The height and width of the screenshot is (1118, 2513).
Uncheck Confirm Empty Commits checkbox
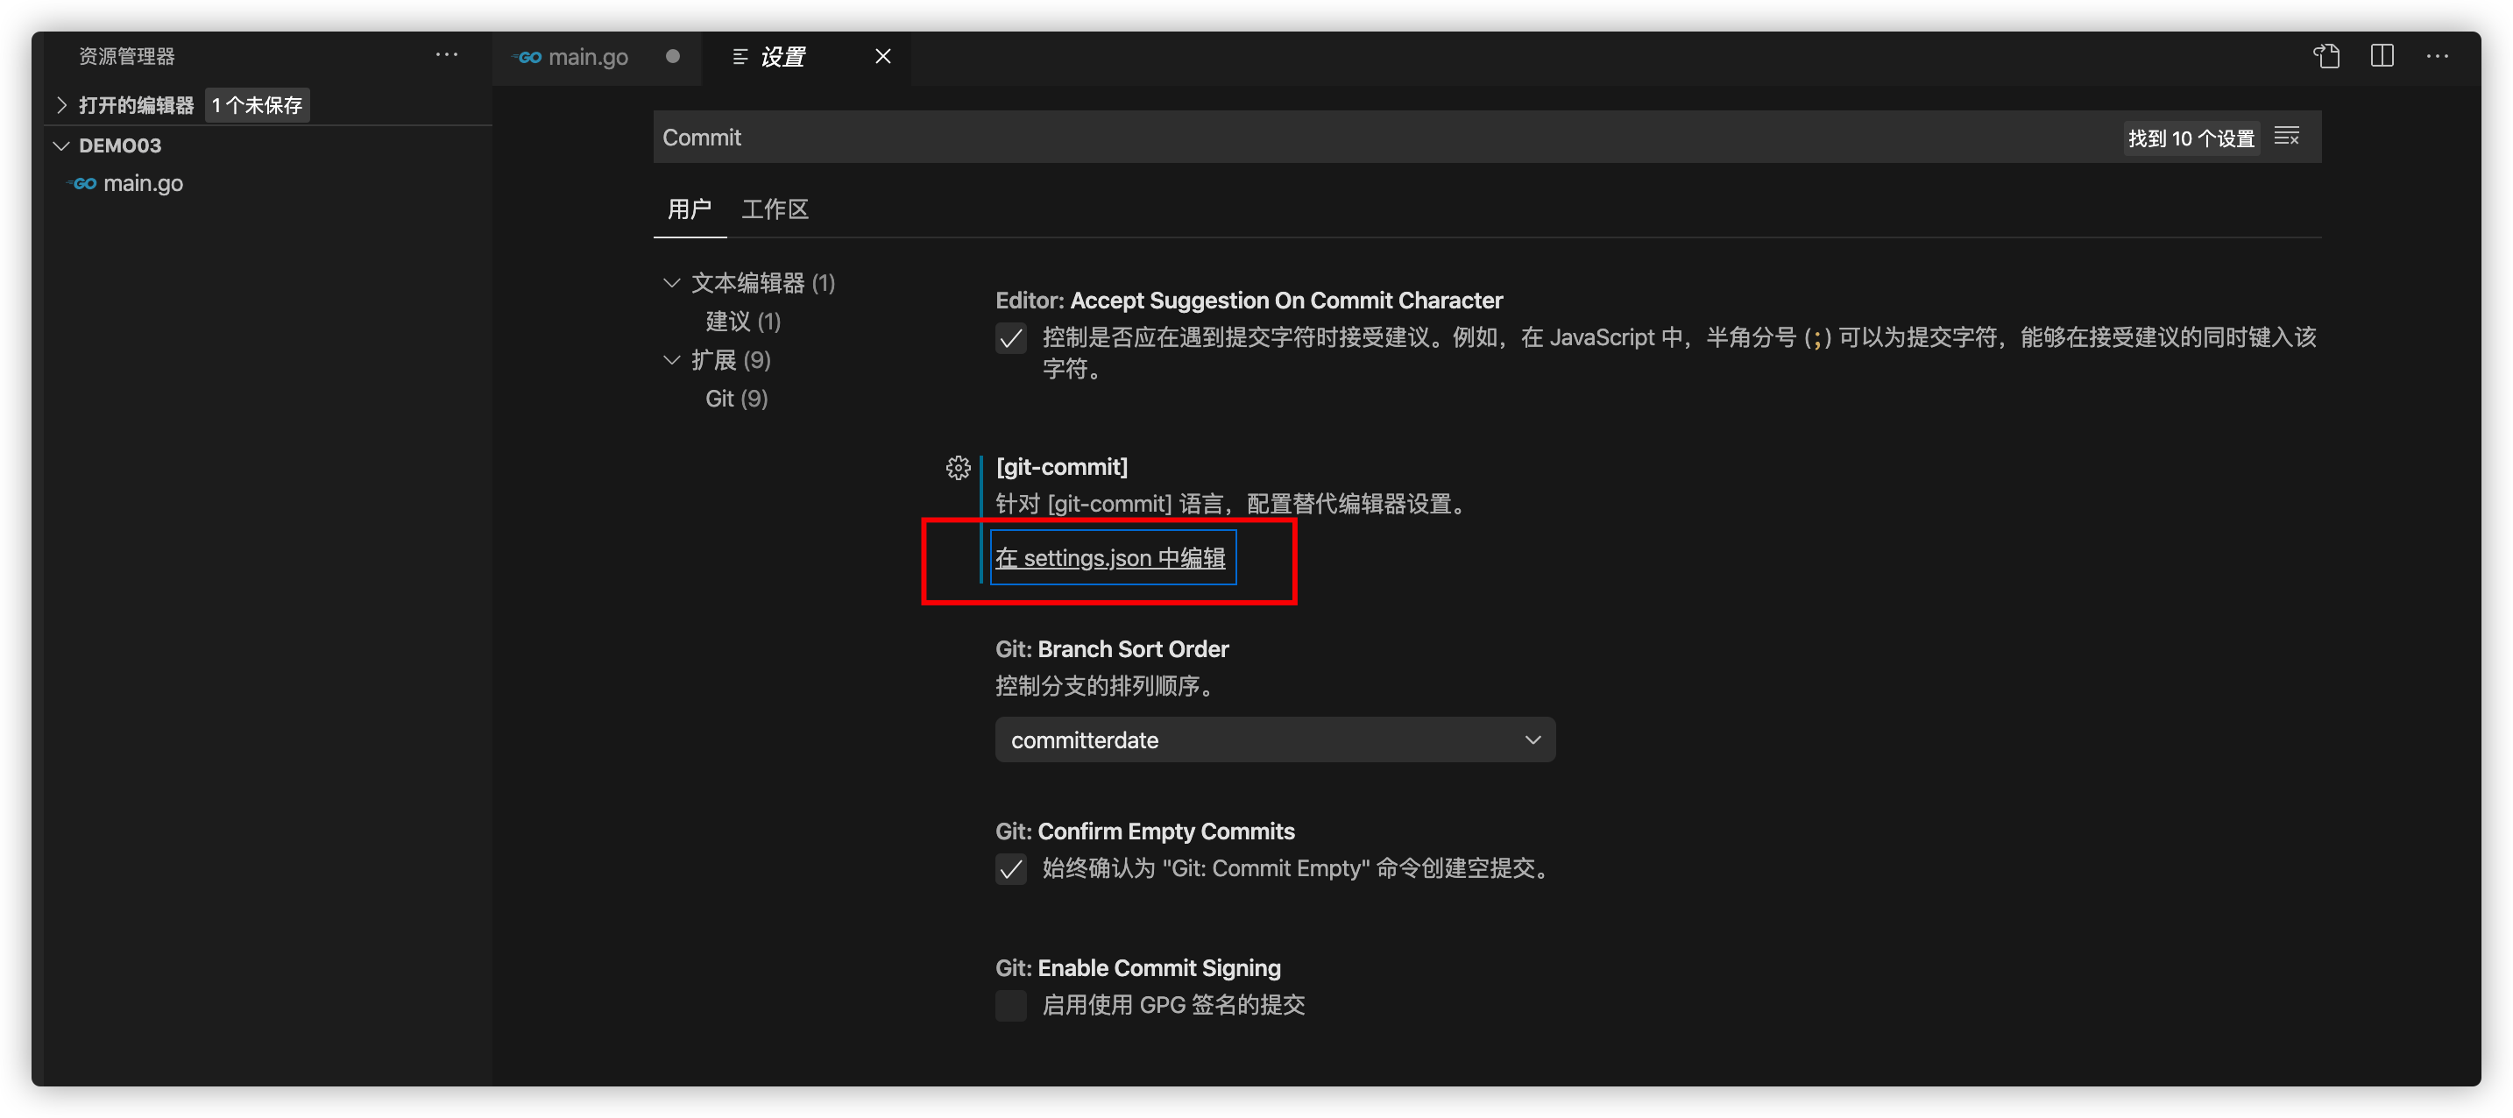[1010, 869]
